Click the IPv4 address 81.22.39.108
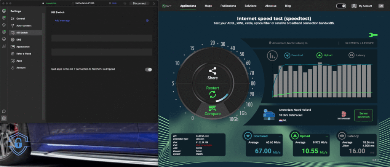This screenshot has width=390, height=167. click(202, 142)
